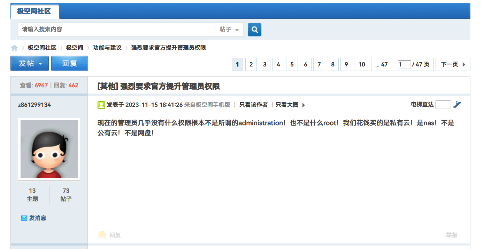The image size is (484, 249).
Task: Open 强烈要求官方提升管理员权限 breadcrumb link
Action: (x=169, y=48)
